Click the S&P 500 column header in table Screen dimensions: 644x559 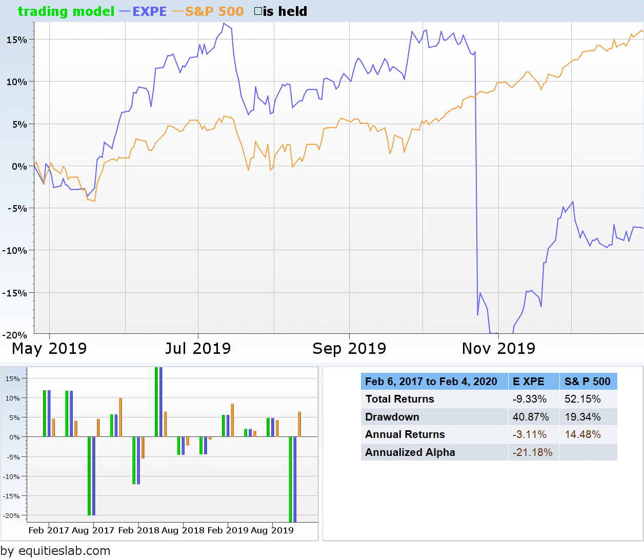(x=588, y=382)
